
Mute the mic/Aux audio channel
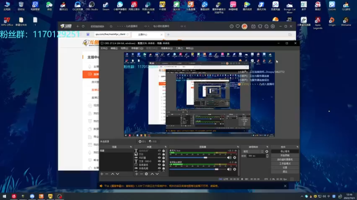pos(229,158)
